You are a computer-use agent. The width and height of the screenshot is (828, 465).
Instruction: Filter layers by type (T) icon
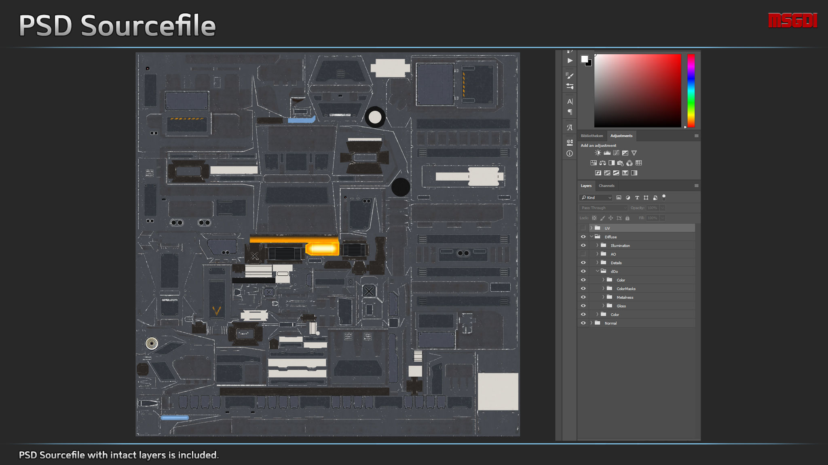[637, 198]
